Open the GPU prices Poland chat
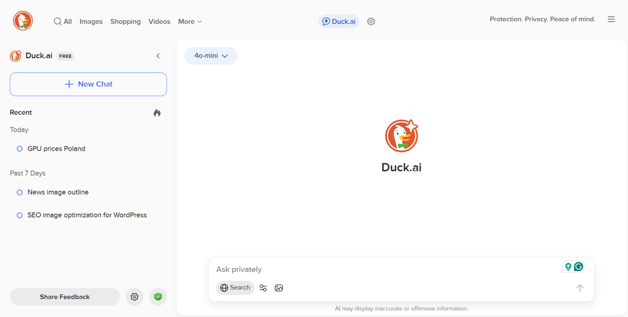 pos(56,148)
